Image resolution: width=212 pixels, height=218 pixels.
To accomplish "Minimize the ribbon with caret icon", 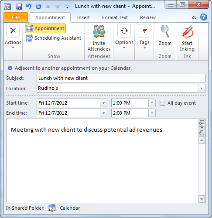I will [194, 17].
